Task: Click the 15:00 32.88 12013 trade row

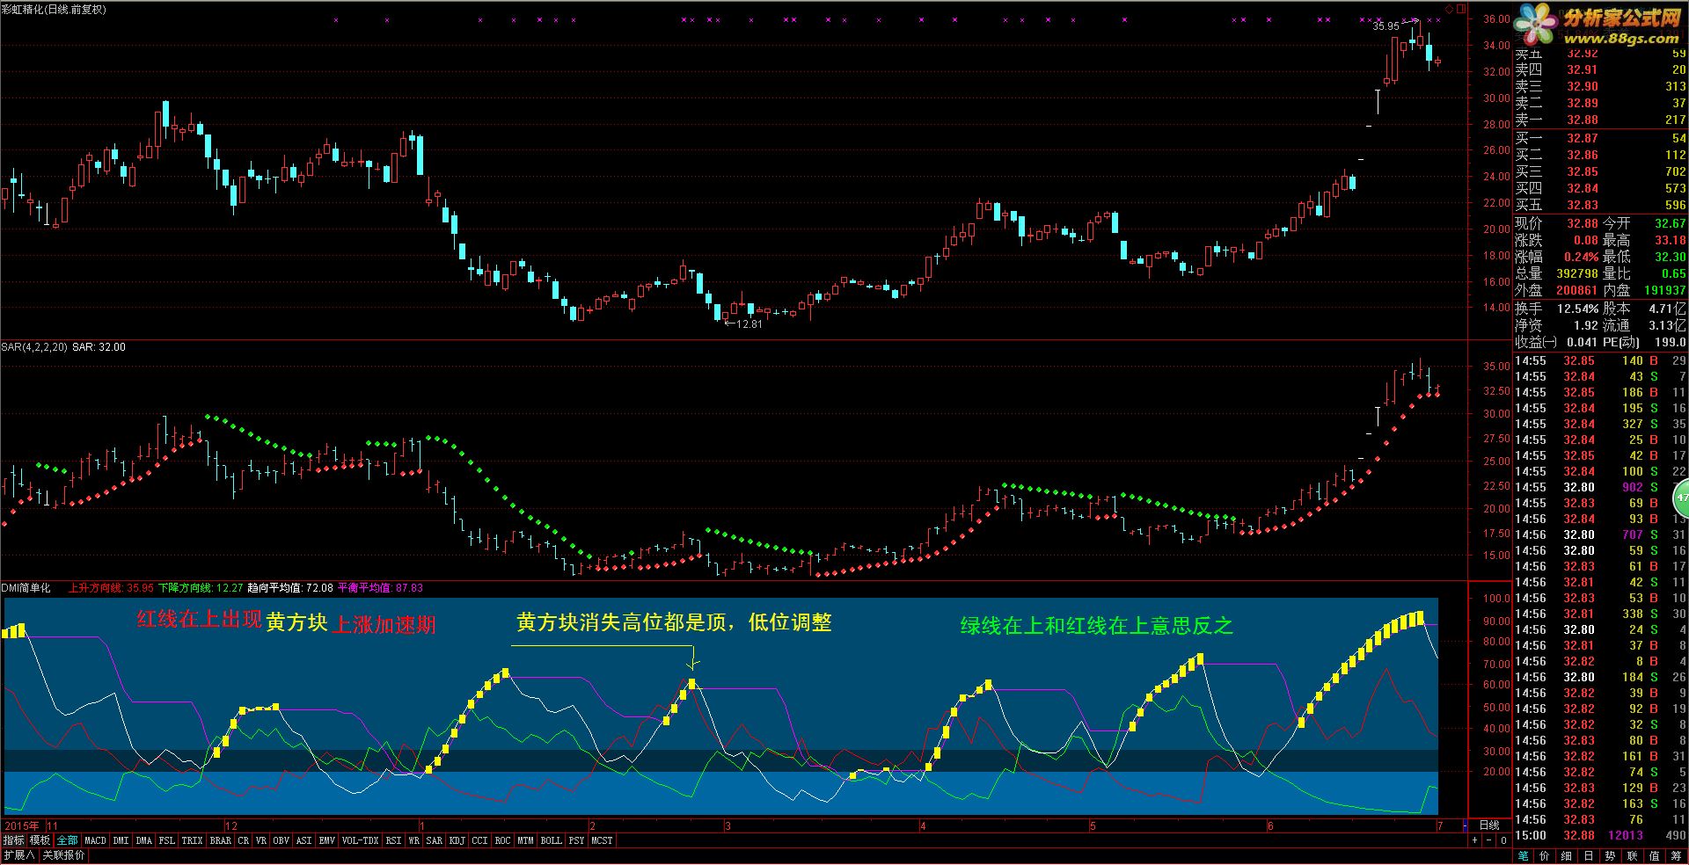Action: [1600, 835]
